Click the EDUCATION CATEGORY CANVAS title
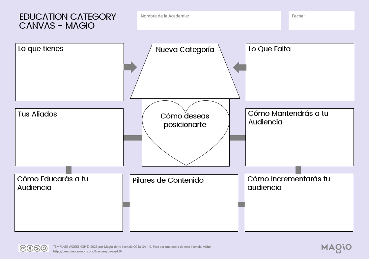The image size is (369, 259). click(x=68, y=21)
